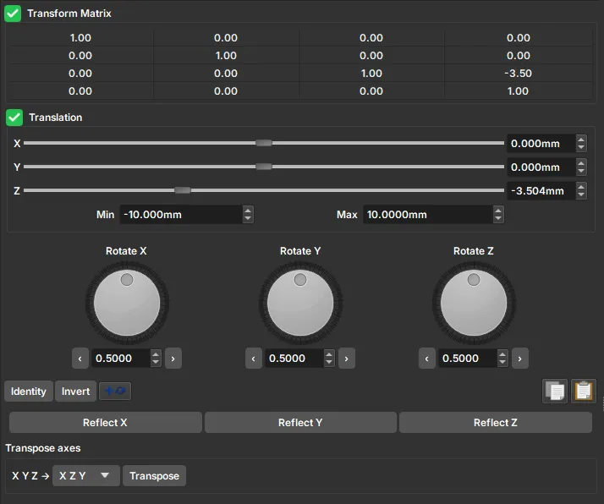Decrease Rotate Y with left arrow
Screen dimensions: 604x504
(x=254, y=359)
